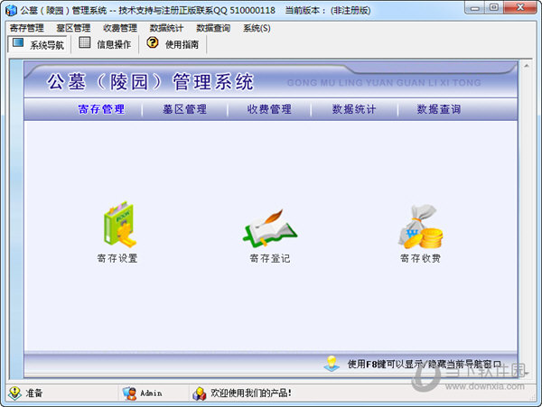Viewport: 542px width, 407px height.
Task: Open the 寄存管理 menu in menu bar
Action: coord(26,28)
